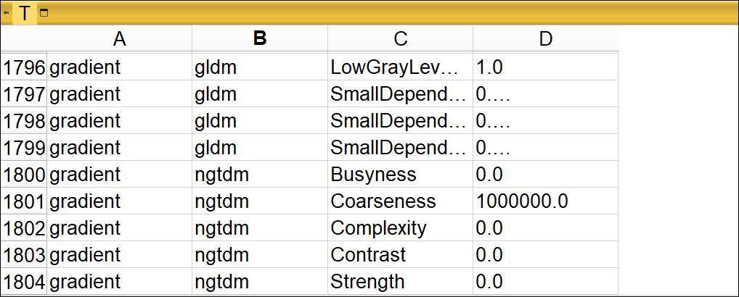Click the column D header
739x297 pixels.
tap(545, 40)
